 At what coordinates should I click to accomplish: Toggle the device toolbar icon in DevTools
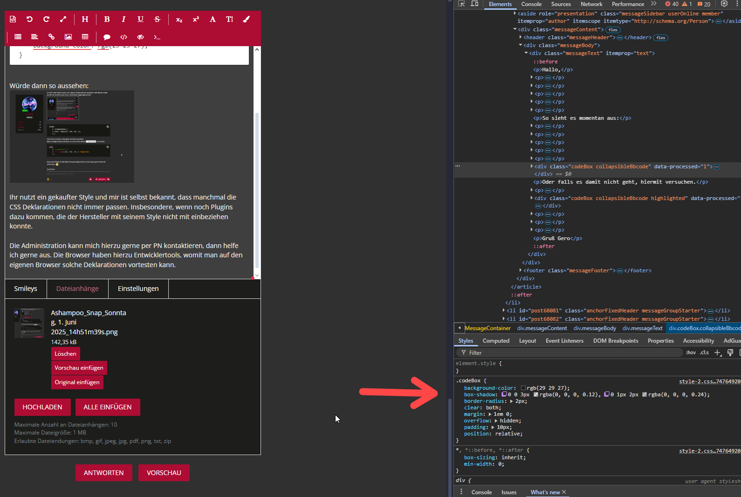(x=474, y=4)
